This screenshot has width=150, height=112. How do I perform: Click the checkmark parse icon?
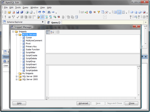coord(18,17)
